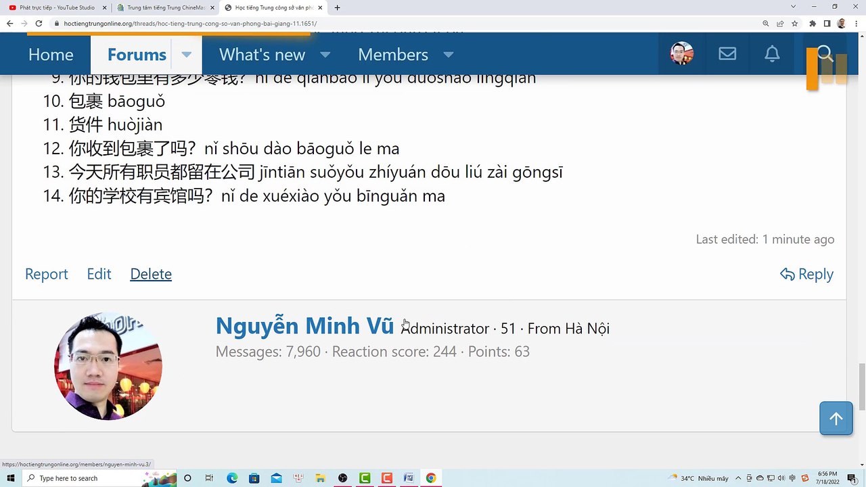The width and height of the screenshot is (866, 487).
Task: Go to the Home navigation item
Action: click(51, 54)
